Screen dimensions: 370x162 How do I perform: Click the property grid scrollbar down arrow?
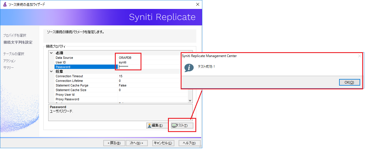click(190, 100)
